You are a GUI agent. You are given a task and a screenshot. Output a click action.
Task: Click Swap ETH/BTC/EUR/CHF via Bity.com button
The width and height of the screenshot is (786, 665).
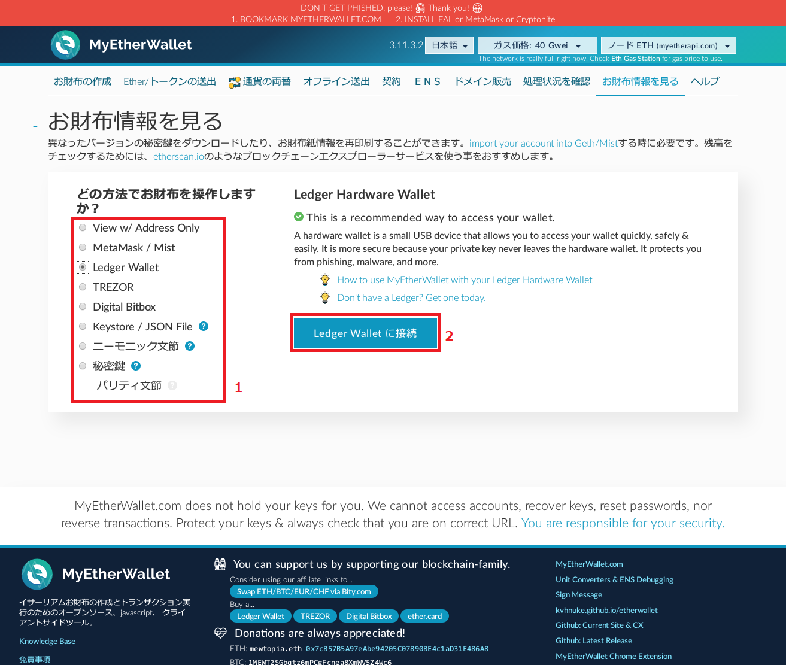pos(304,591)
